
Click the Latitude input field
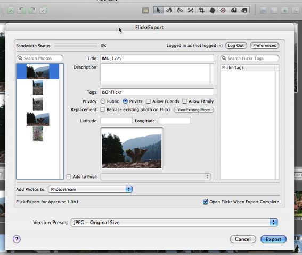tap(116, 121)
